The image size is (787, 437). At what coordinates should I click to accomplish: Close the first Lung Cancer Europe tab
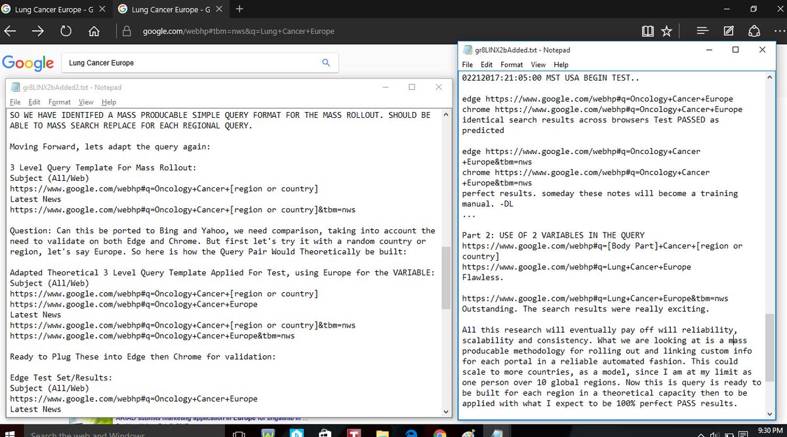point(104,9)
